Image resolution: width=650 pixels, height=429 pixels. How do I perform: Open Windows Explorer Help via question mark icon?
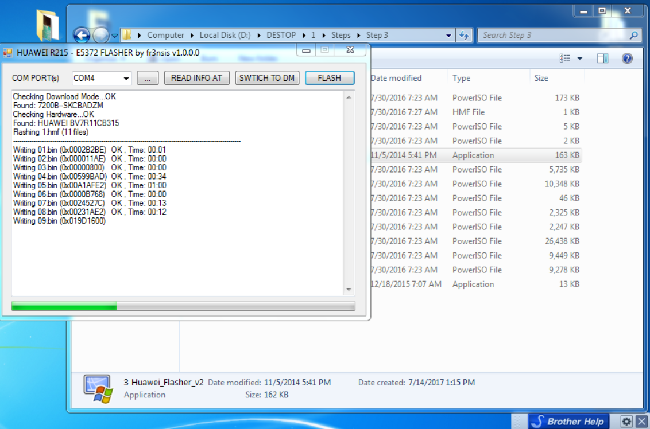[x=626, y=58]
